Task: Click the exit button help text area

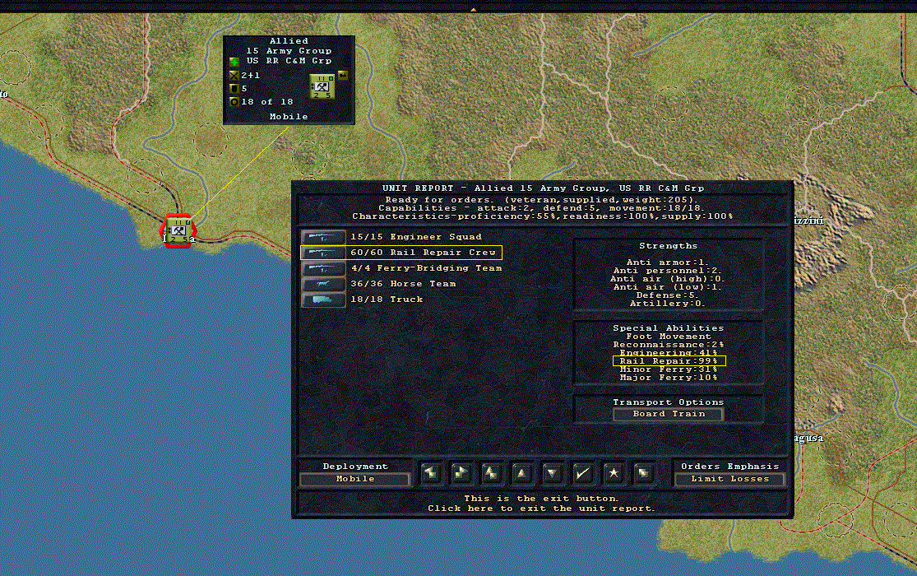Action: (541, 504)
